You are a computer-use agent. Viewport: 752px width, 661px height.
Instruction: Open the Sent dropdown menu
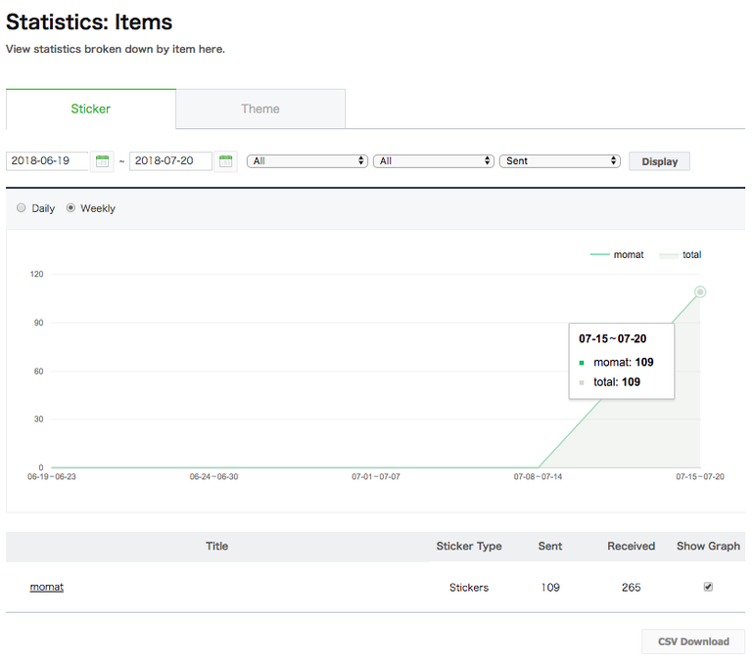tap(559, 160)
